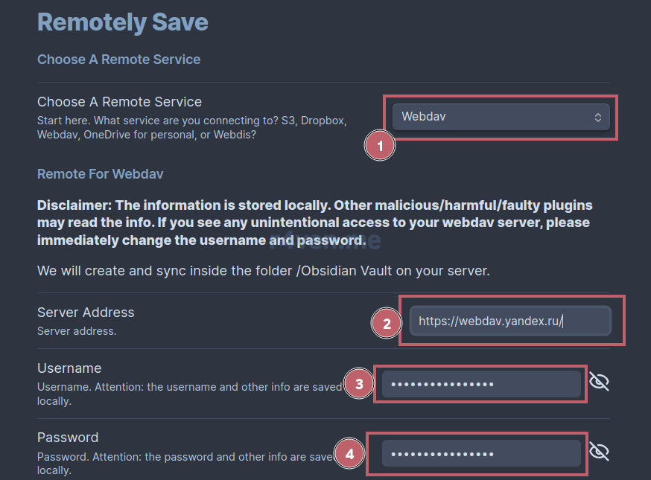Select the blue Choose A Remote Service heading
This screenshot has height=480, width=651.
click(x=118, y=60)
